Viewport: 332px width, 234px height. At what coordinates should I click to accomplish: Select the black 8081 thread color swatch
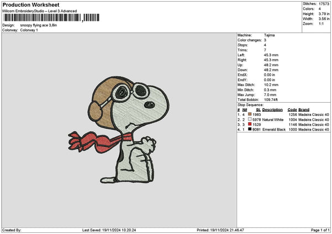(x=250, y=129)
